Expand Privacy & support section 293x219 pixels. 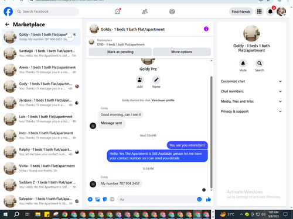(251, 112)
